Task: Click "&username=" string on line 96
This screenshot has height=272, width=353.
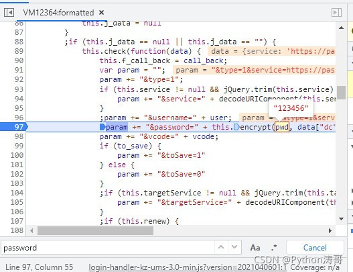Action: (x=170, y=118)
